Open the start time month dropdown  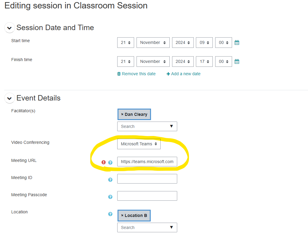(153, 43)
